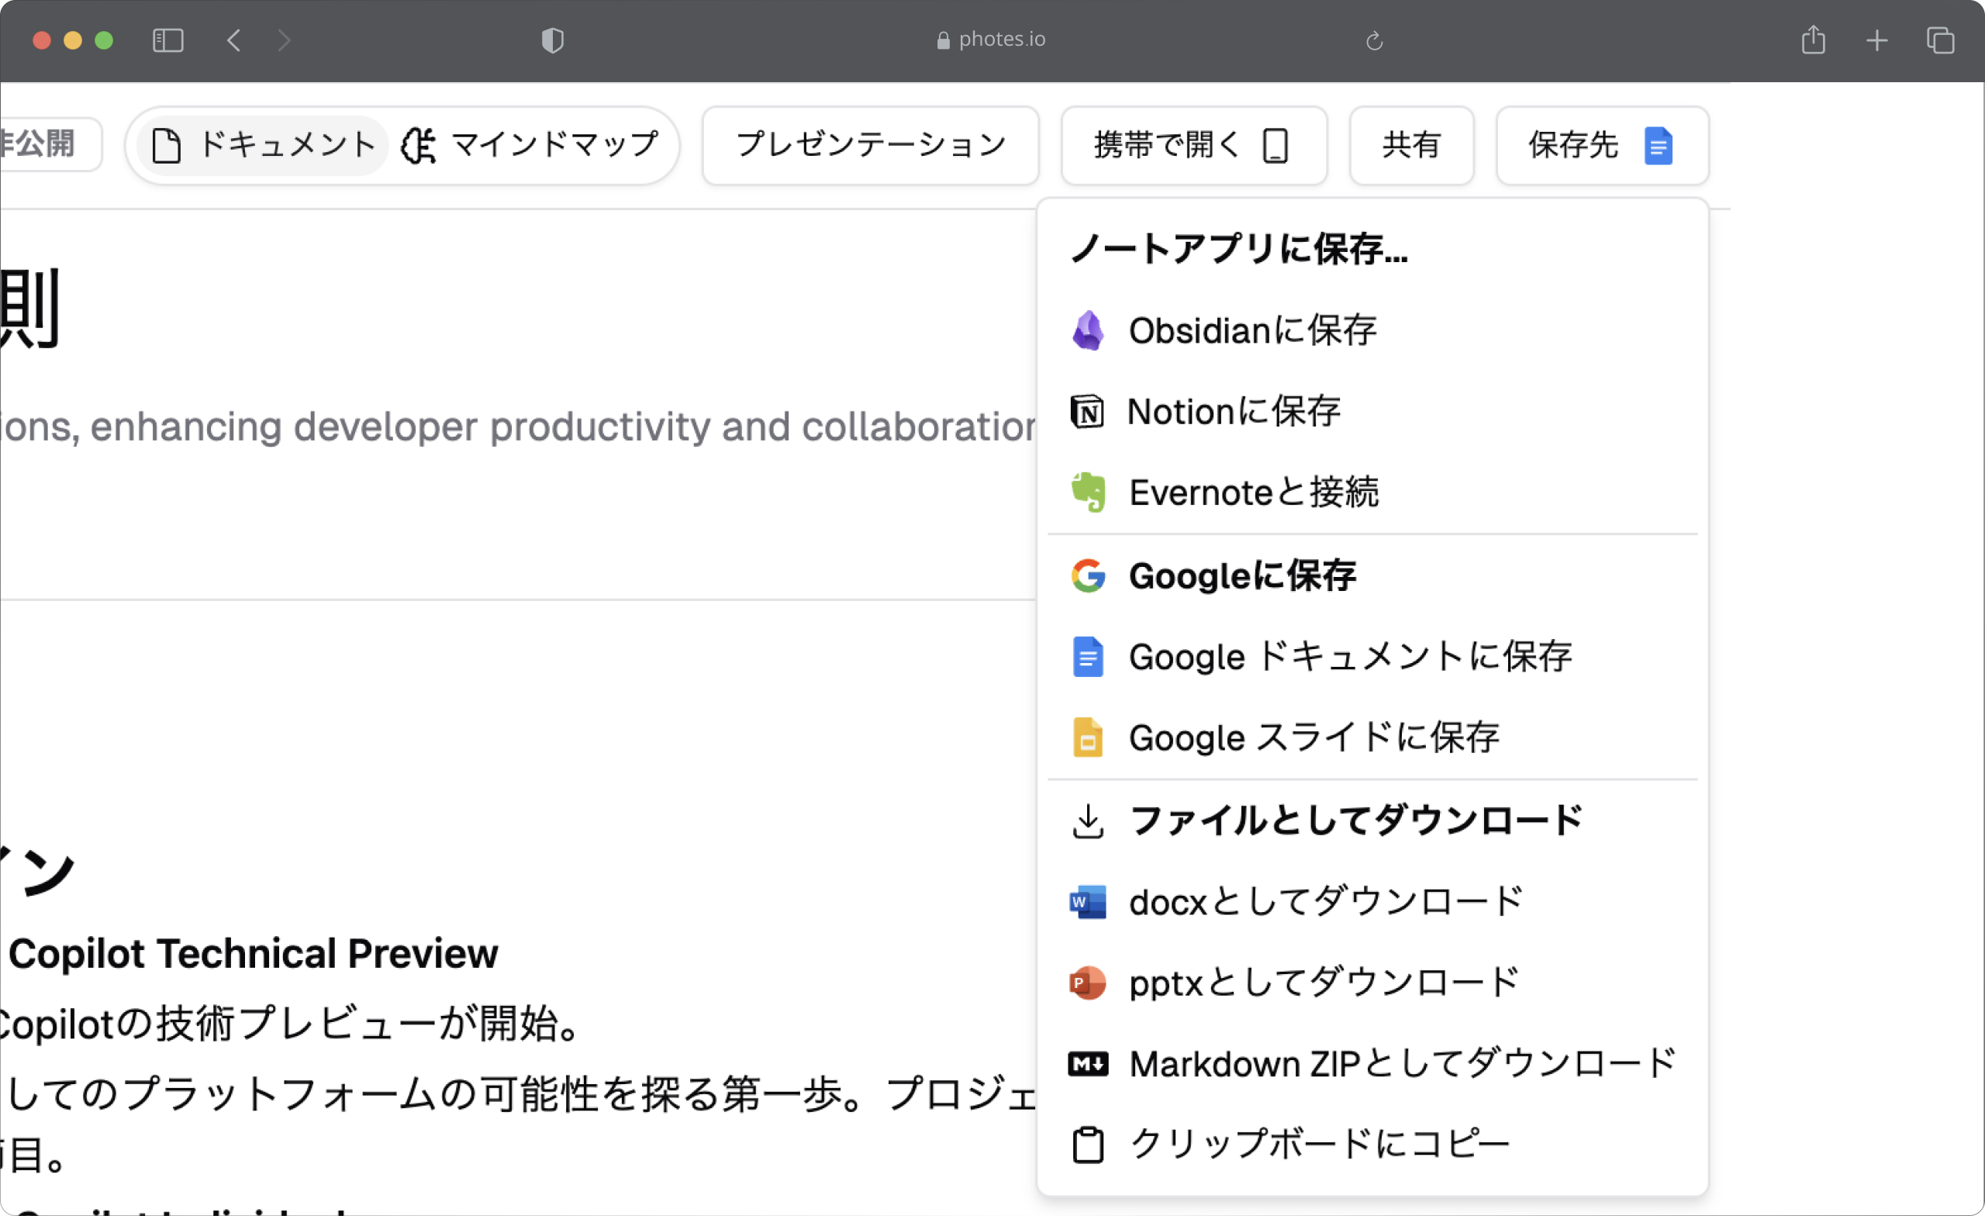Click the Word docx icon
1985x1216 pixels.
tap(1088, 902)
